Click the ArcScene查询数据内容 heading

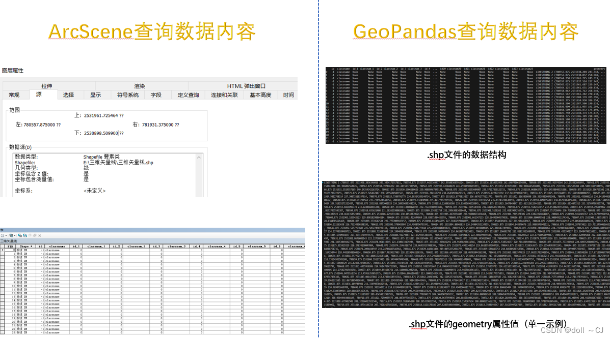point(151,32)
